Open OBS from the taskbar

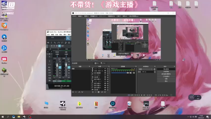tap(30, 117)
